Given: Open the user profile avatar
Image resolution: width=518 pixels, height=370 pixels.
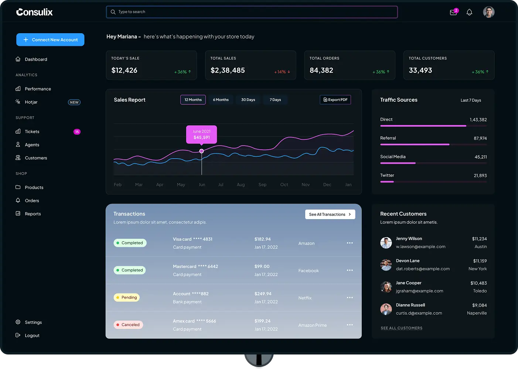Looking at the screenshot, I should [x=488, y=12].
